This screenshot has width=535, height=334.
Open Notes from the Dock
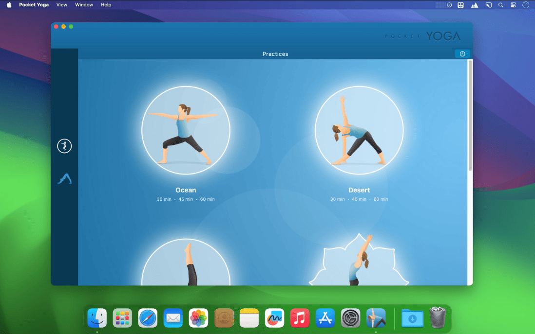[x=249, y=318]
